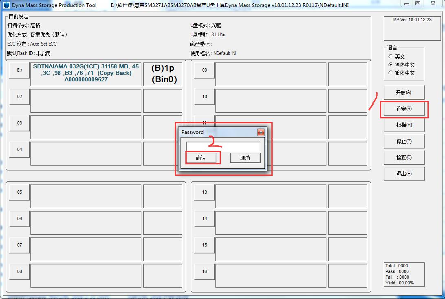Select port 15 button
Screen dimensions: 445x299
pos(205,245)
